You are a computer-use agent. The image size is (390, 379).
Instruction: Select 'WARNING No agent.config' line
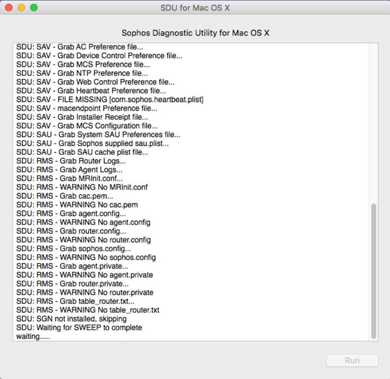tap(83, 222)
